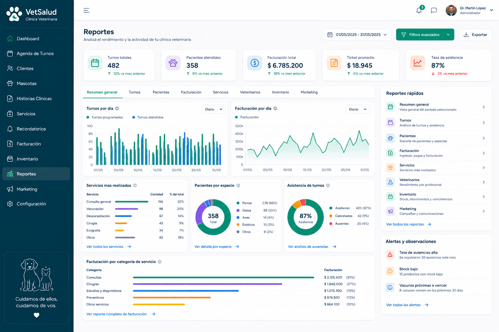The height and width of the screenshot is (332, 499).
Task: Open the Filtros avanzados dropdown arrow
Action: 448,35
